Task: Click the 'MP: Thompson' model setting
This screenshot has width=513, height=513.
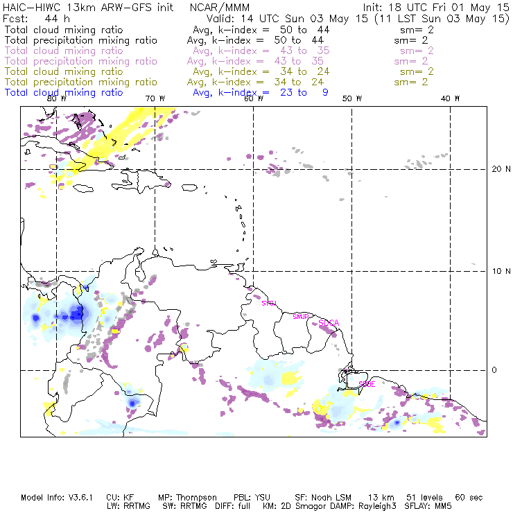Action: 187,498
